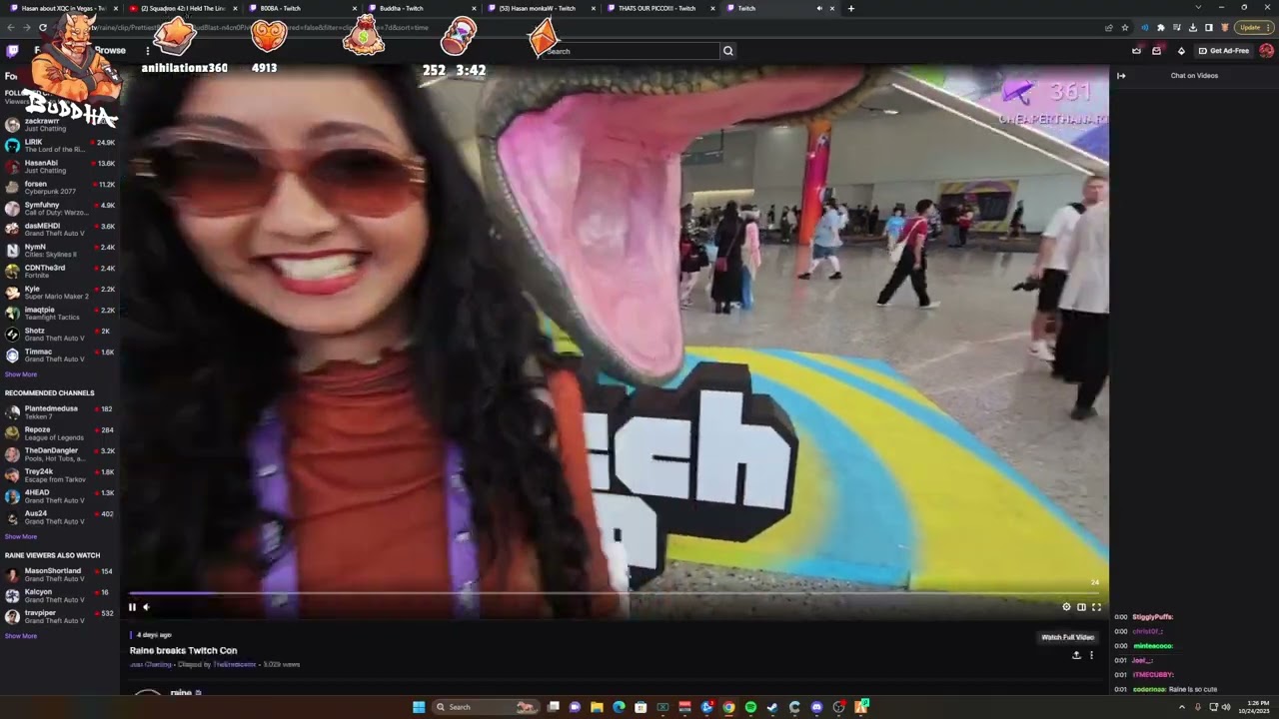Open CDNThe3rd channel in sidebar

(x=60, y=272)
